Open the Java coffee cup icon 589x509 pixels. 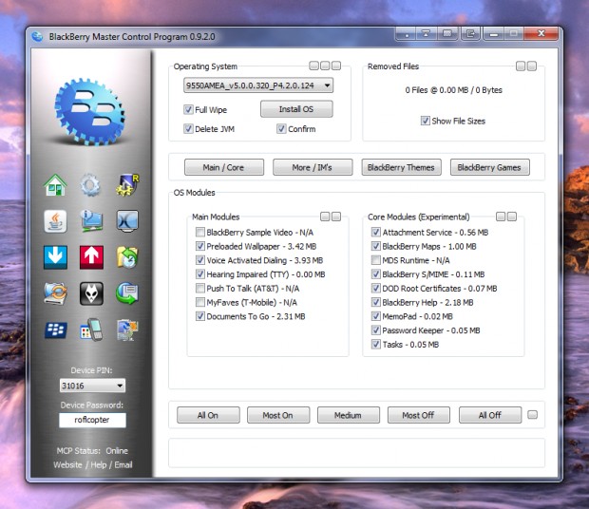pyautogui.click(x=55, y=221)
